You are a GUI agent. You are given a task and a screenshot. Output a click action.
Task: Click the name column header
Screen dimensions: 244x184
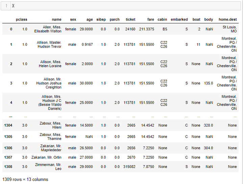56,20
